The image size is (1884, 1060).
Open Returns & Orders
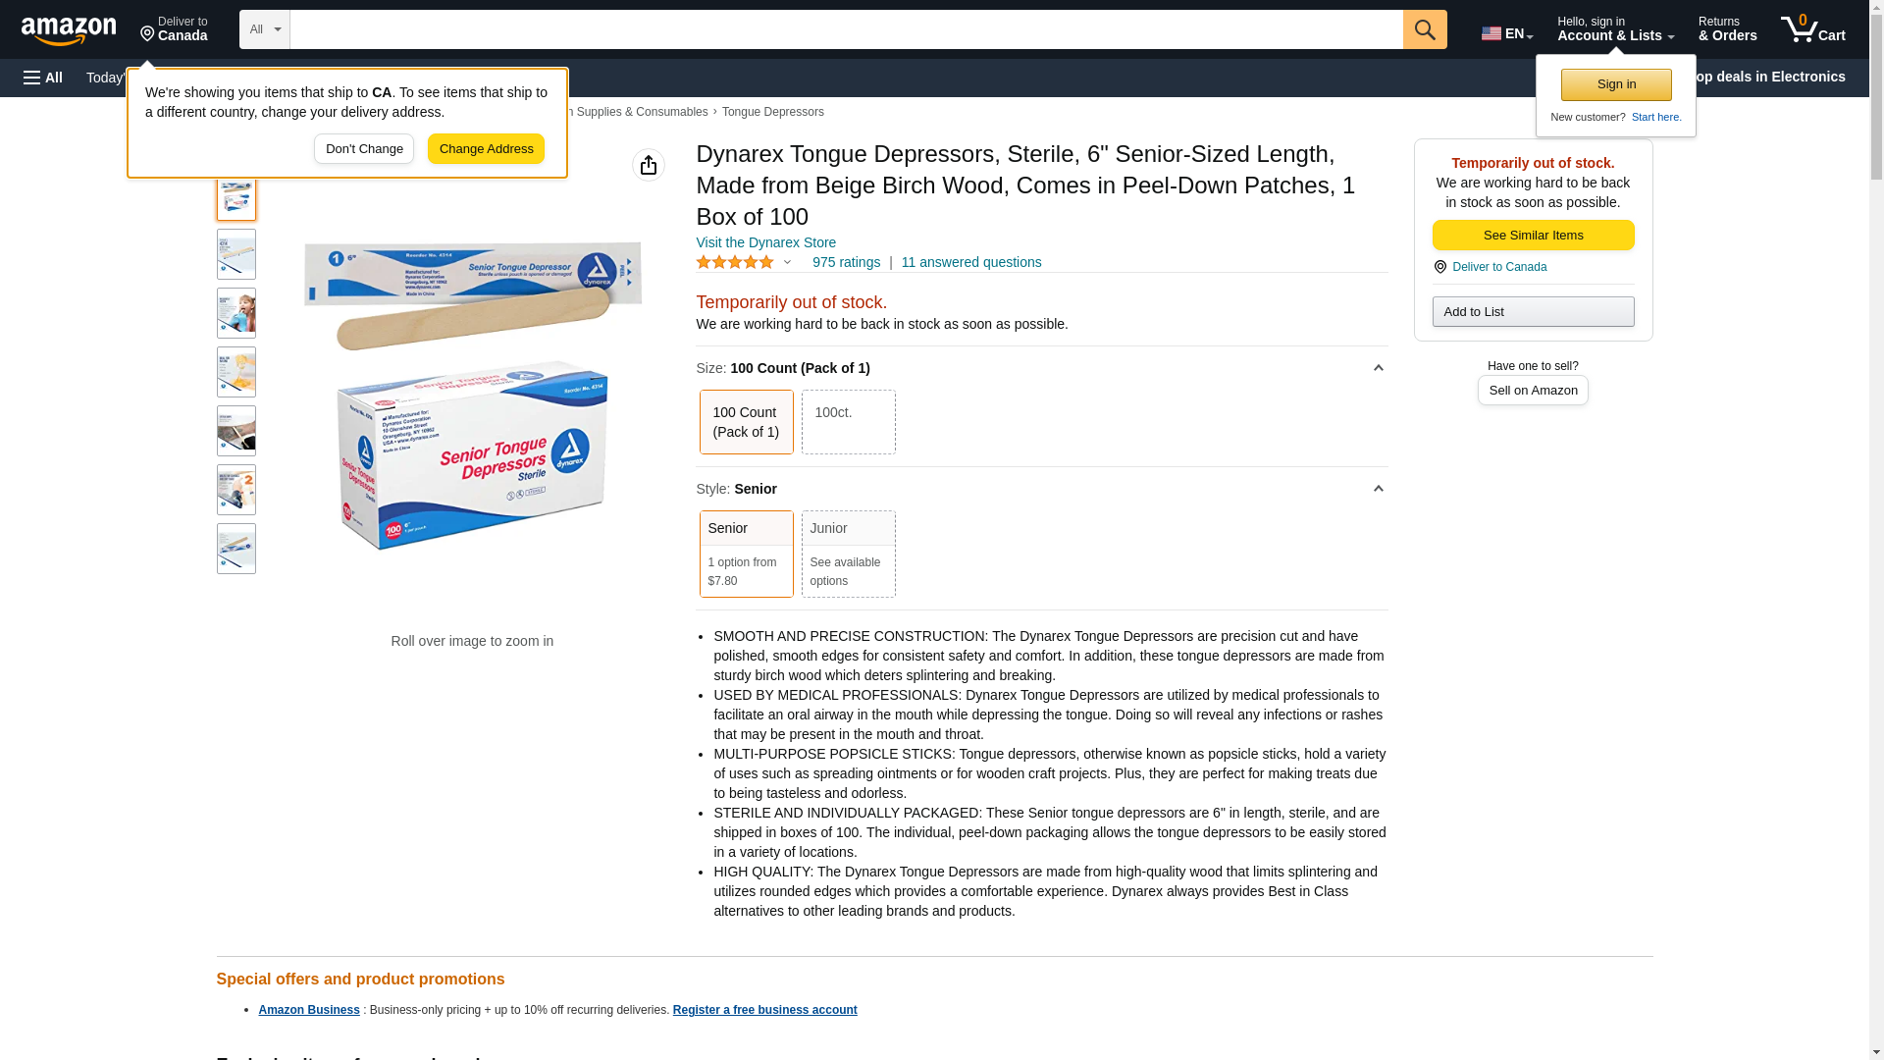(1727, 29)
